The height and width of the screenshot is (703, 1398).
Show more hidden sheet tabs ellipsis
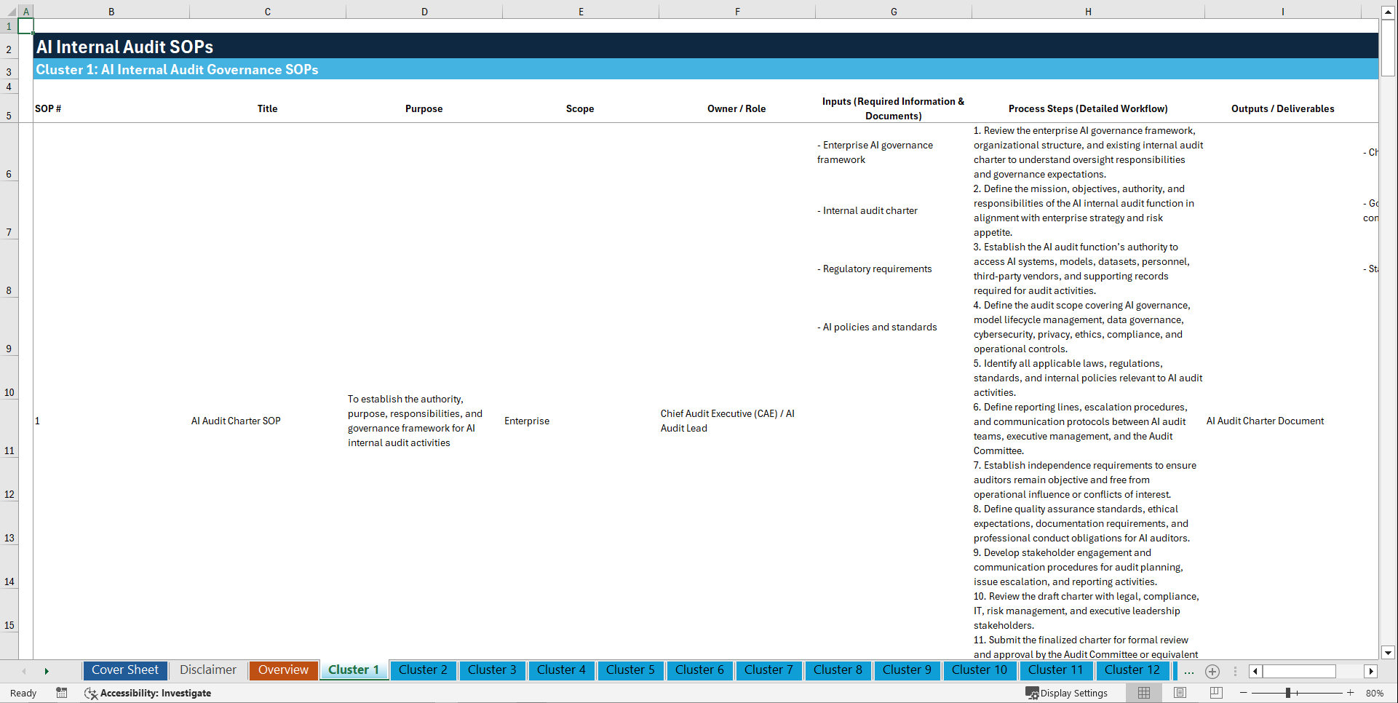1188,671
